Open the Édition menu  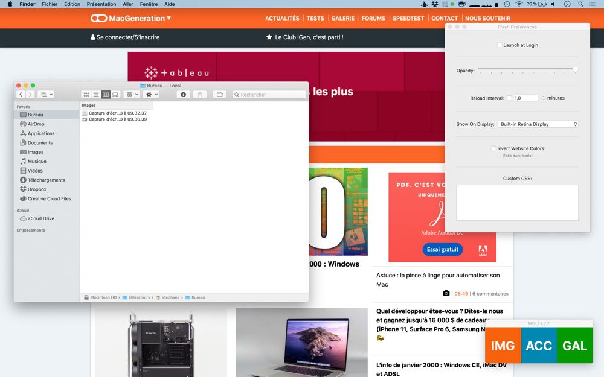(x=72, y=4)
